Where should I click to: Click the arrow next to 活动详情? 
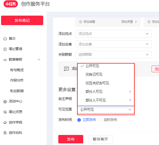[x=136, y=22]
